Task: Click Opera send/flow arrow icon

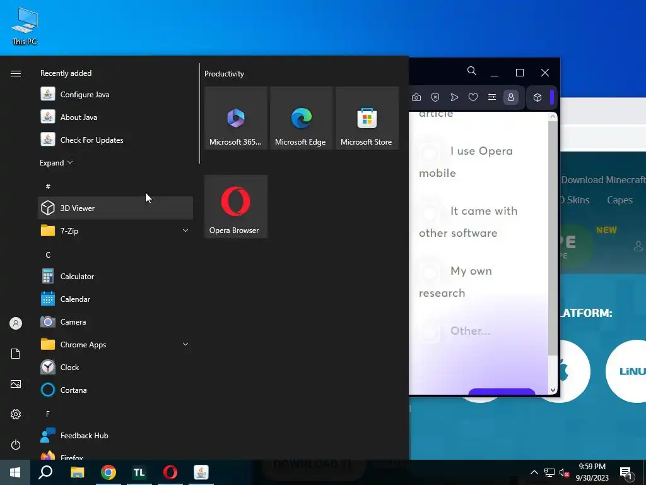Action: click(454, 97)
